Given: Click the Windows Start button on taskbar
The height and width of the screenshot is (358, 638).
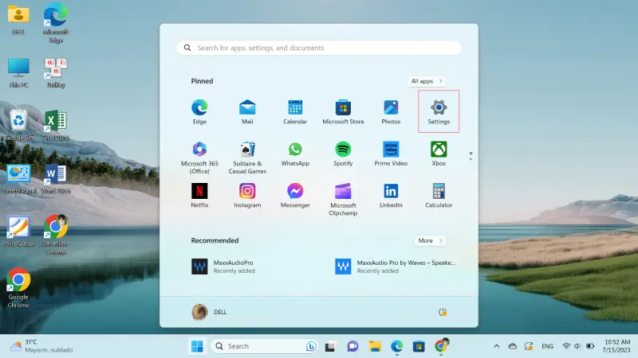Looking at the screenshot, I should pos(197,346).
